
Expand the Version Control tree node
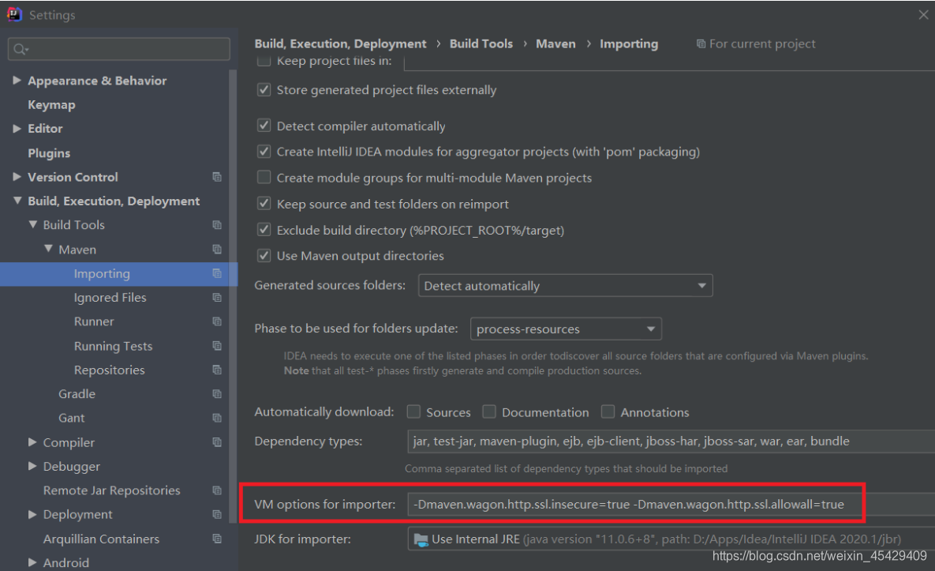point(17,177)
